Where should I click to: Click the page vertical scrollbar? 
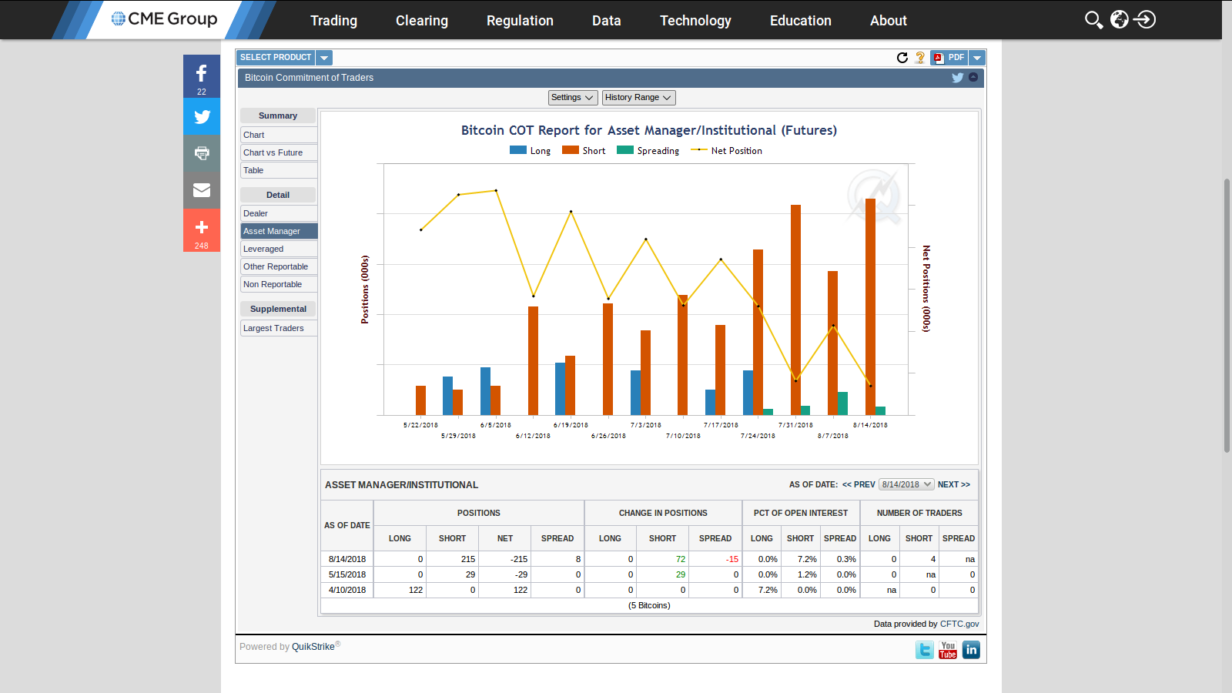tap(1227, 316)
